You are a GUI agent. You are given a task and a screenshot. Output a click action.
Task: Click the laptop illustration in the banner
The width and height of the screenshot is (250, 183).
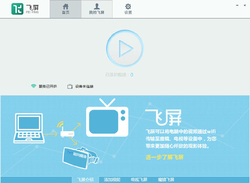pos(29,128)
